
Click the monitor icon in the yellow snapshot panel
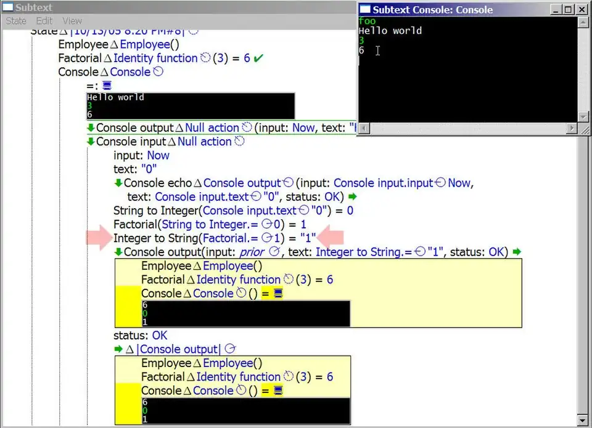click(278, 293)
